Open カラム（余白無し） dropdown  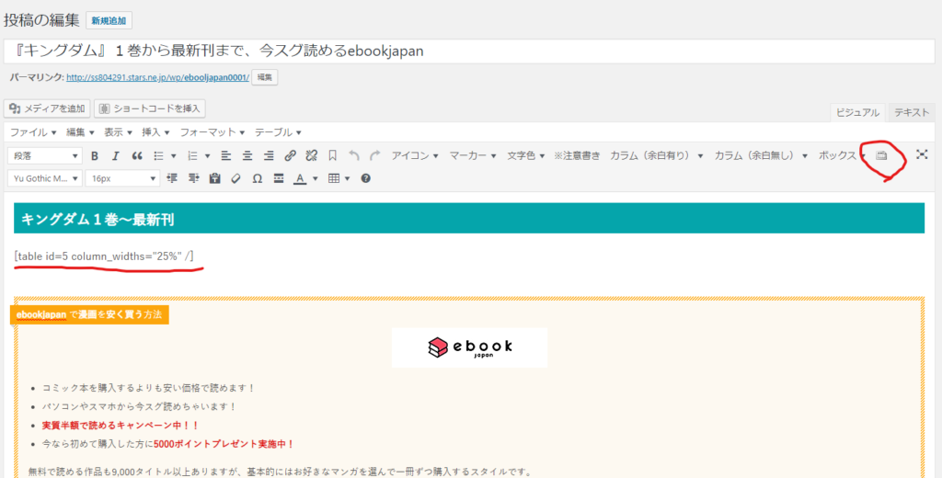pyautogui.click(x=761, y=155)
